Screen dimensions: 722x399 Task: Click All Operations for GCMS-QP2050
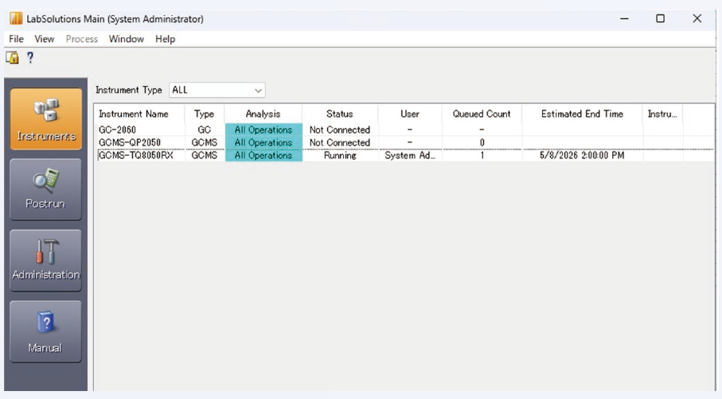coord(263,142)
